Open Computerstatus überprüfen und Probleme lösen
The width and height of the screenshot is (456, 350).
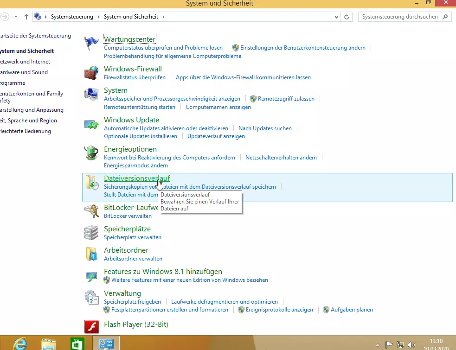pyautogui.click(x=163, y=48)
